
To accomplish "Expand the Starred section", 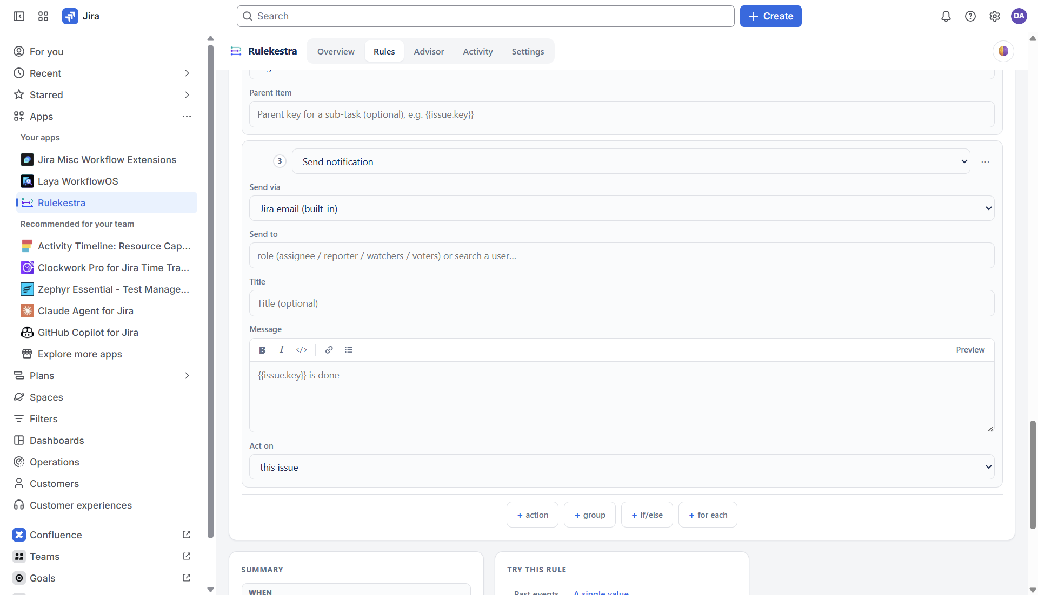I will 187,95.
